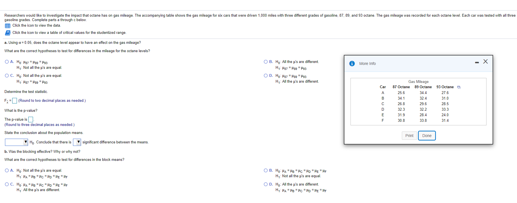Click the value 30.8 for car F

point(401,121)
